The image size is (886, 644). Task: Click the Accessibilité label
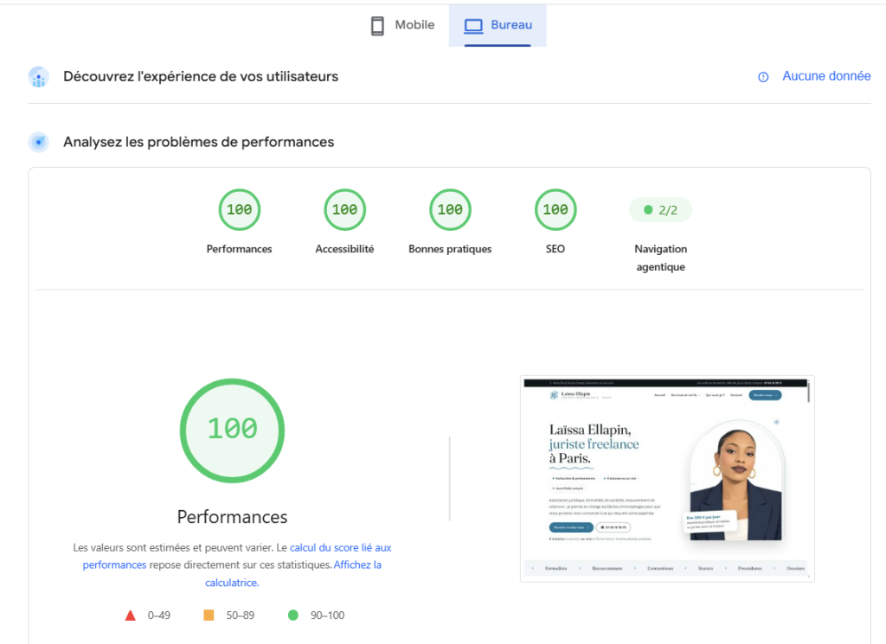click(x=344, y=249)
